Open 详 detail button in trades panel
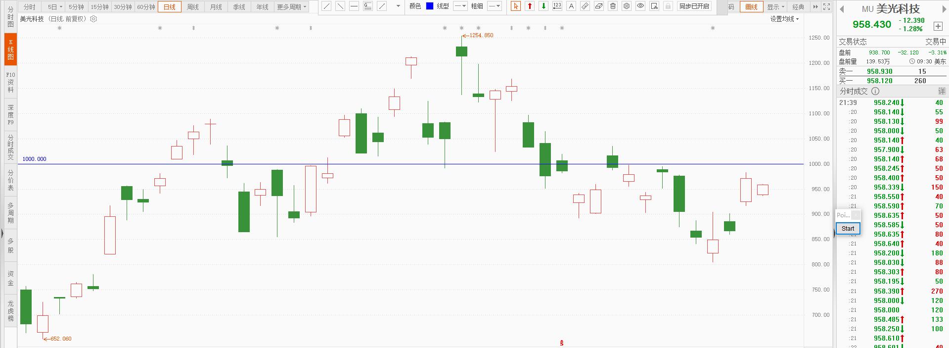This screenshot has width=949, height=348. point(942,91)
